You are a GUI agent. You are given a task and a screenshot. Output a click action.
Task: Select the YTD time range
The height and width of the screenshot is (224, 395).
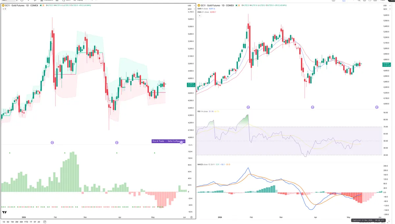[26, 222]
